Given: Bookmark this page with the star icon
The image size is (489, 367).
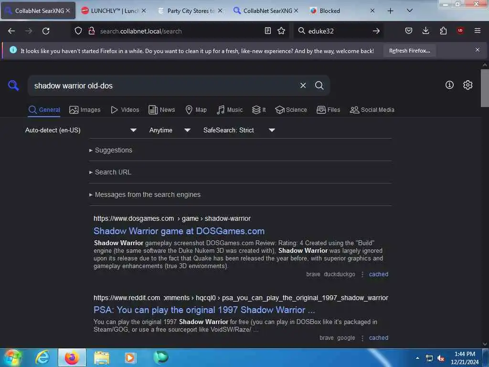Looking at the screenshot, I should (x=281, y=31).
